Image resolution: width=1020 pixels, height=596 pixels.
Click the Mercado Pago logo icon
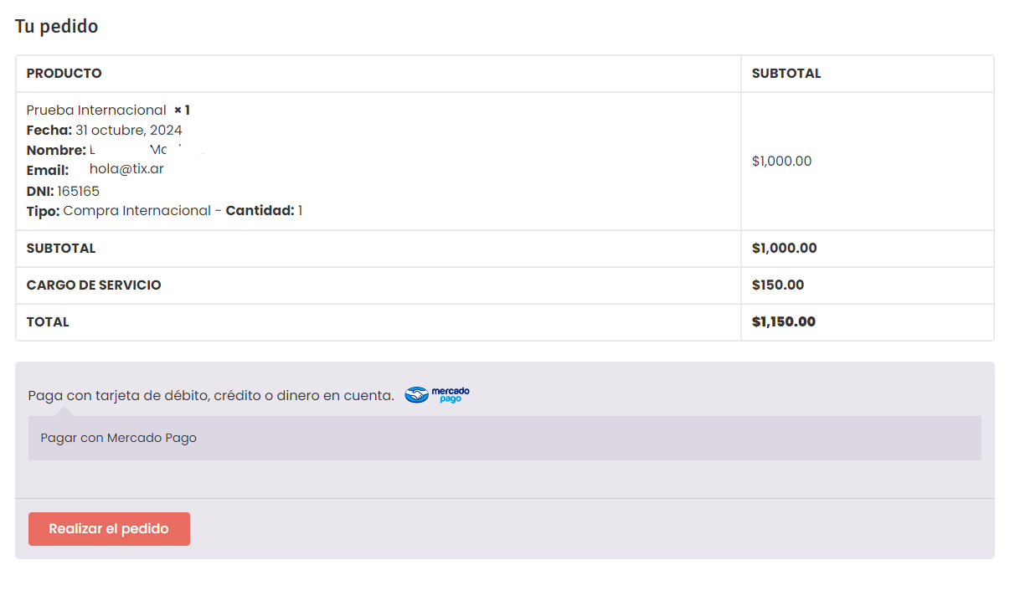coord(437,395)
